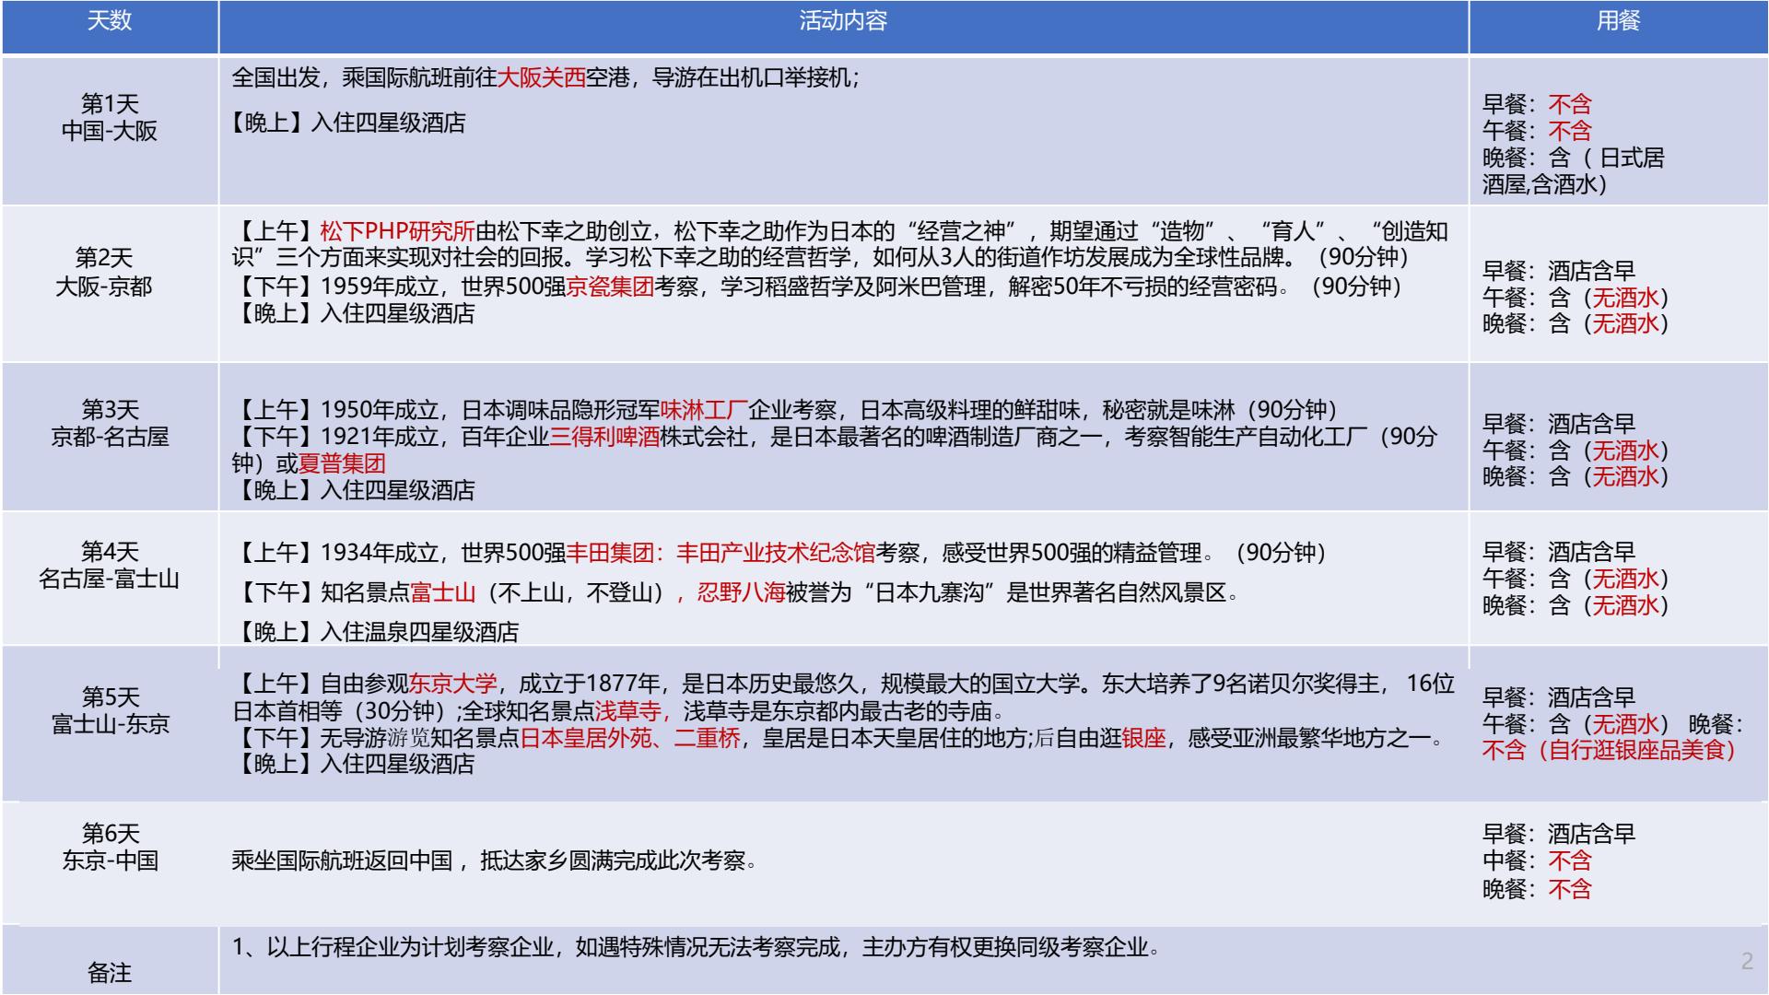Select the 第2天 大阪-京都 cell

[x=110, y=284]
